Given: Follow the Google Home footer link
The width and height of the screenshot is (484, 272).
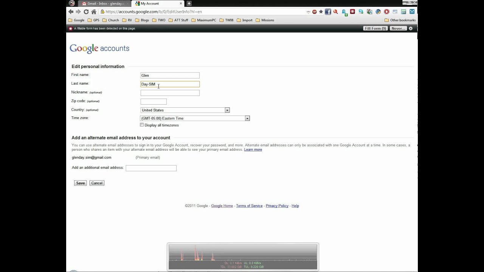Looking at the screenshot, I should (x=222, y=206).
